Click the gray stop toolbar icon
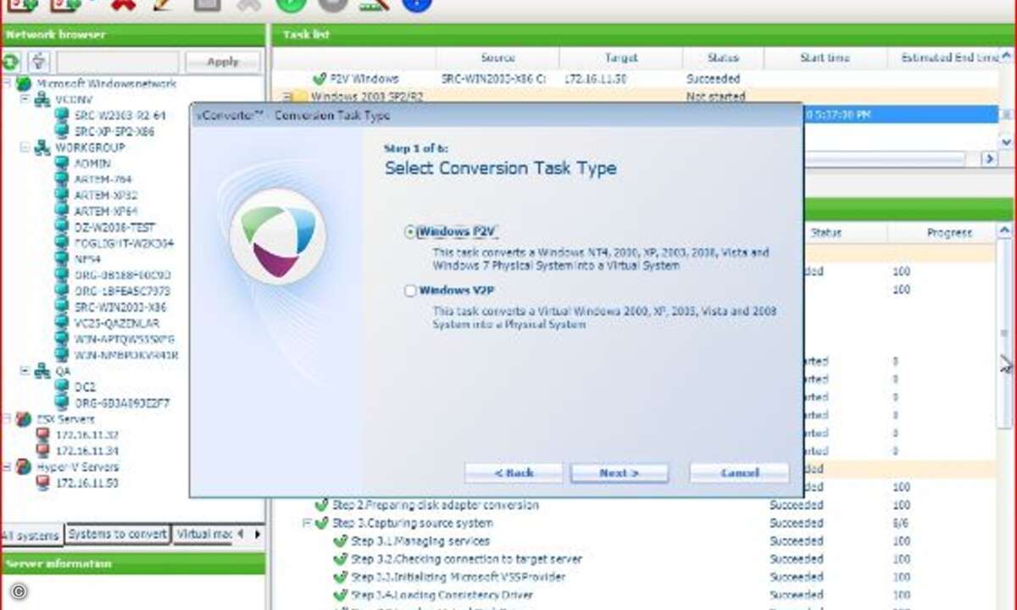 click(x=333, y=4)
